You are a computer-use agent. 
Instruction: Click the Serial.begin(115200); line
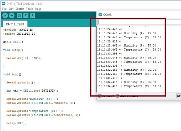point(24,58)
